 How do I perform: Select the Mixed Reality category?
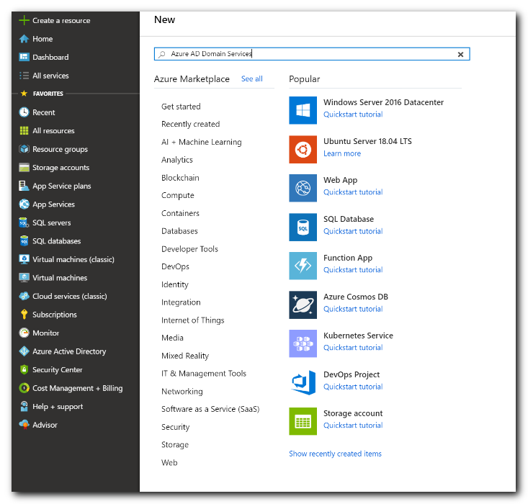coord(185,356)
